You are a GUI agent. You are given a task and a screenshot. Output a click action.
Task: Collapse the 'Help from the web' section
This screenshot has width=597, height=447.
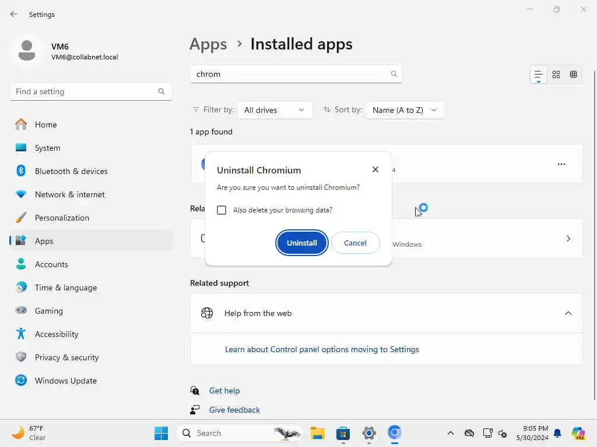568,313
